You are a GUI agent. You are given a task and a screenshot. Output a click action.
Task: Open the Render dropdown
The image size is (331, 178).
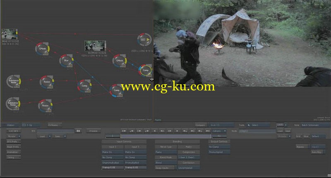pos(14,136)
